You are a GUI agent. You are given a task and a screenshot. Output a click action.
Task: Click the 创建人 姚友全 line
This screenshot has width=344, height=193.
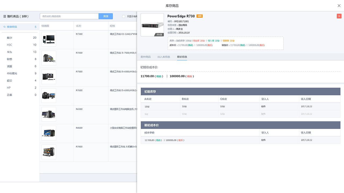point(175,29)
